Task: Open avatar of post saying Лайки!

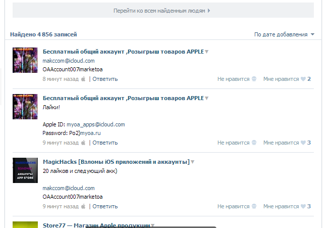Action: click(25, 107)
